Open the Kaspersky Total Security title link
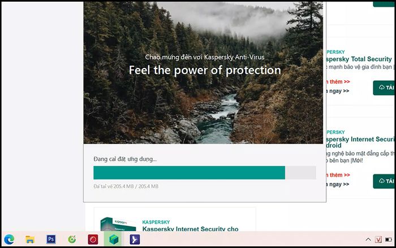The image size is (396, 248). (359, 59)
